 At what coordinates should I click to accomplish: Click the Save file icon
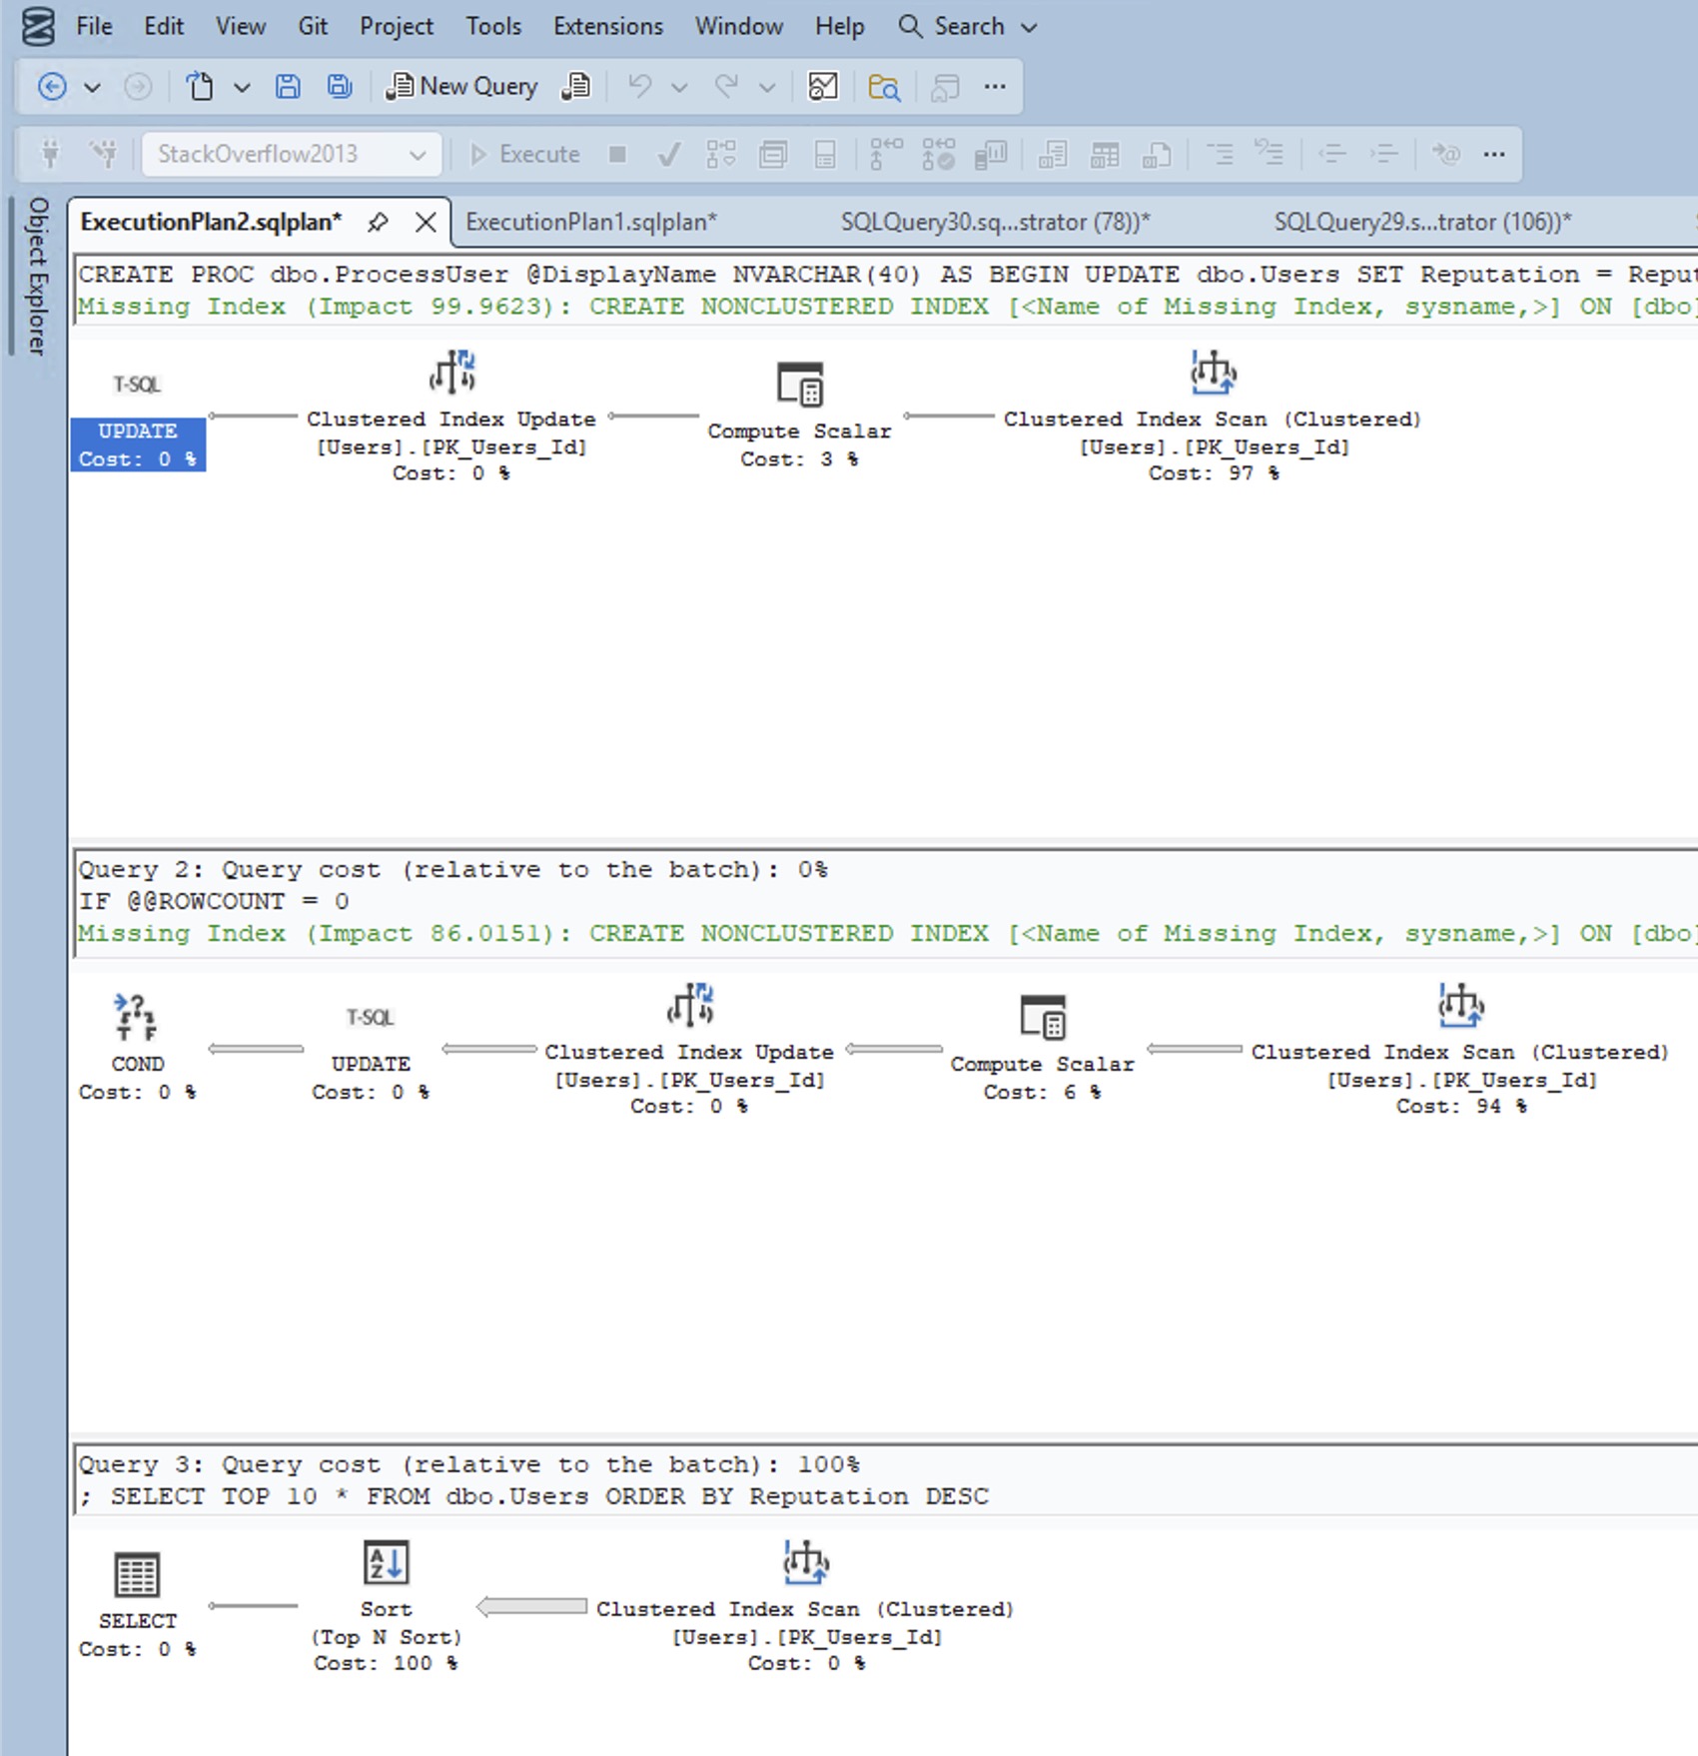point(288,87)
